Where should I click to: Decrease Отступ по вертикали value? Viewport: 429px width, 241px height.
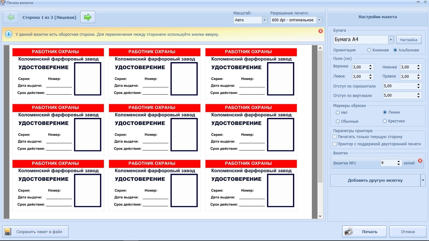point(419,97)
